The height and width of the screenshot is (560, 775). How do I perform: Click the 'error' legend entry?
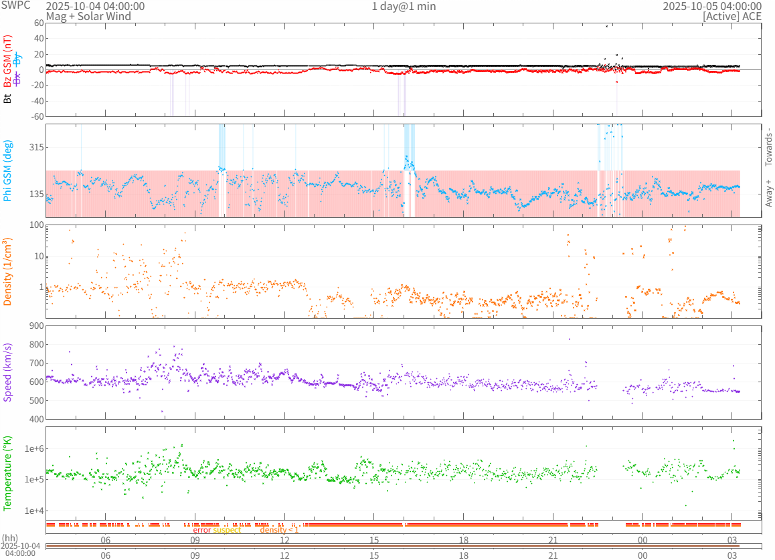click(201, 530)
